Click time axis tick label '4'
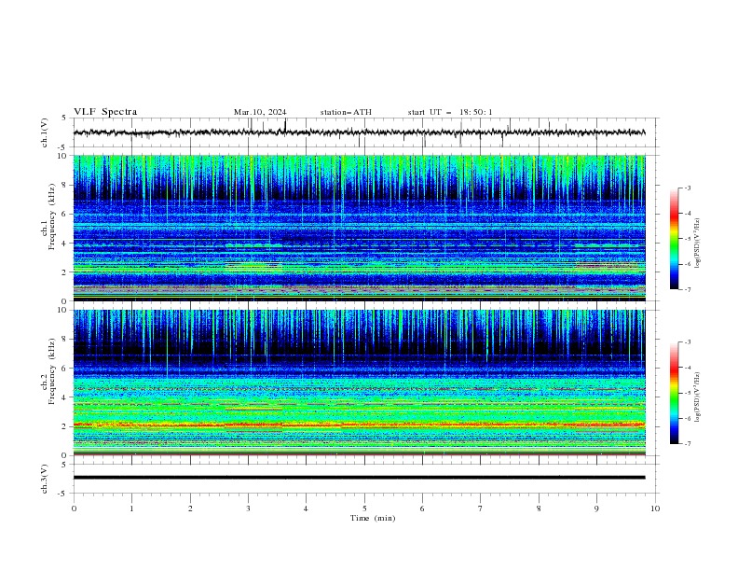The image size is (738, 571). click(306, 508)
